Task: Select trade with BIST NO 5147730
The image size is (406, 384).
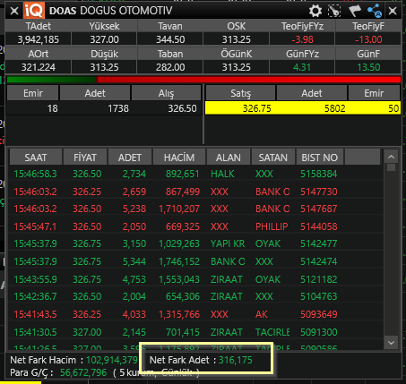Action: coord(195,192)
